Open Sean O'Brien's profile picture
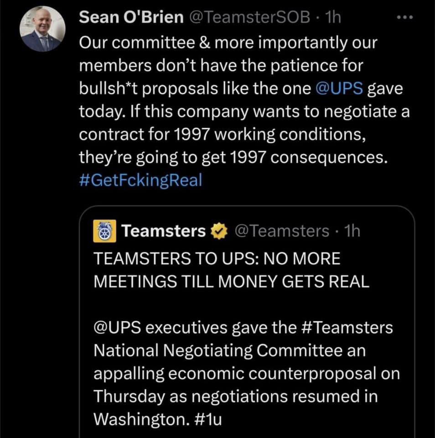 (42, 29)
